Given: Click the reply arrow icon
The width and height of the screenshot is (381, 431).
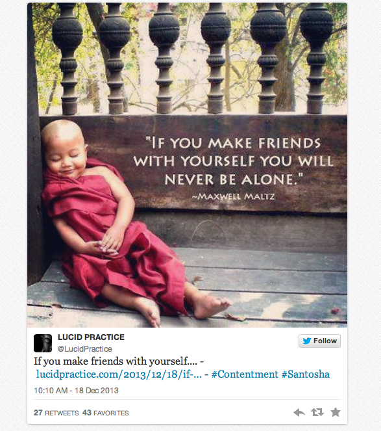Looking at the screenshot, I should point(299,412).
